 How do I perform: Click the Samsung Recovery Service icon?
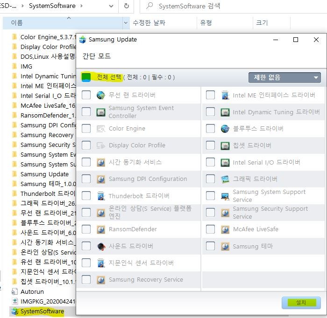pyautogui.click(x=101, y=280)
